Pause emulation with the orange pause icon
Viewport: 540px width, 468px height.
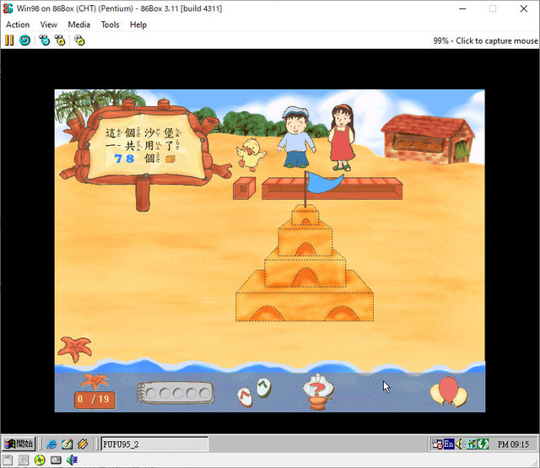(9, 40)
